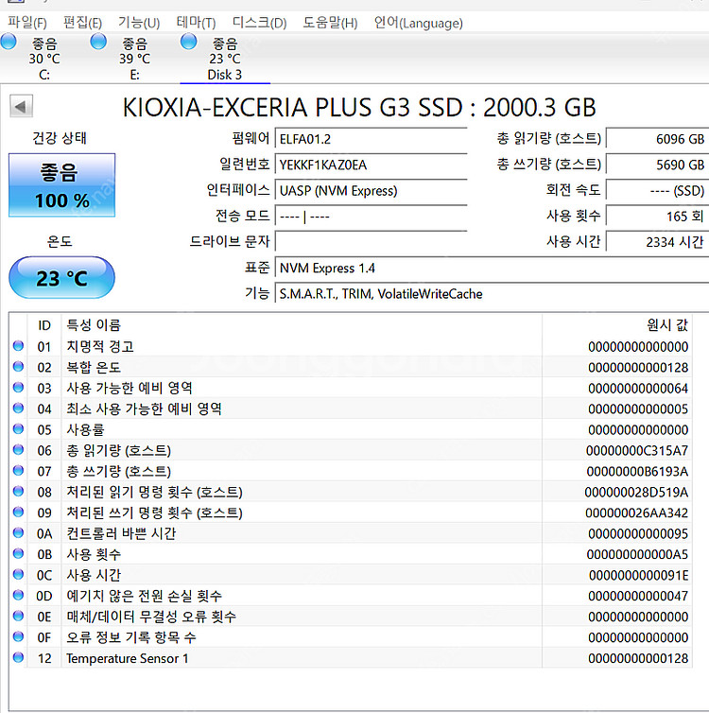
Task: Click the status icon for attribute 09
Action: (x=18, y=512)
